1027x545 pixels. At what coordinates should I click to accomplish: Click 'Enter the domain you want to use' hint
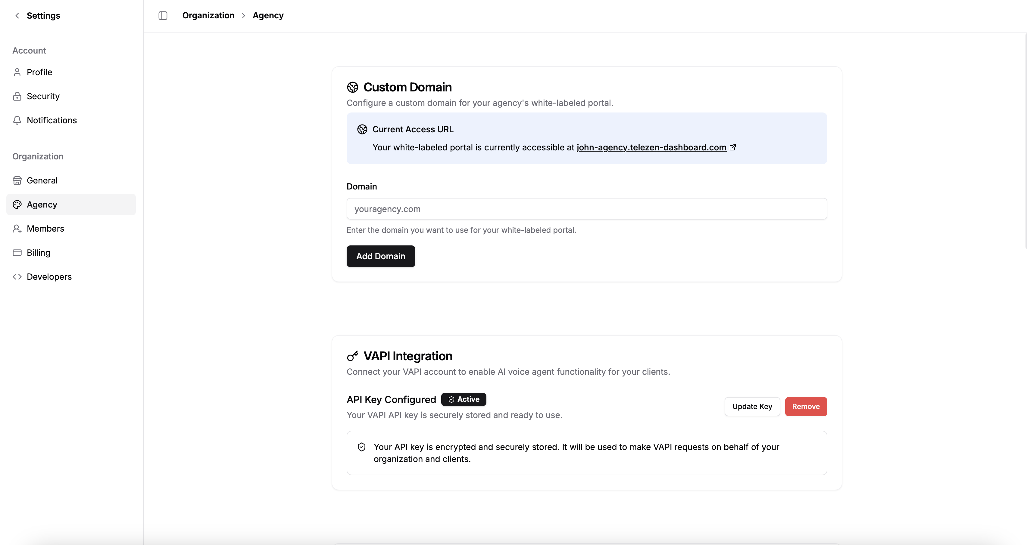click(461, 230)
